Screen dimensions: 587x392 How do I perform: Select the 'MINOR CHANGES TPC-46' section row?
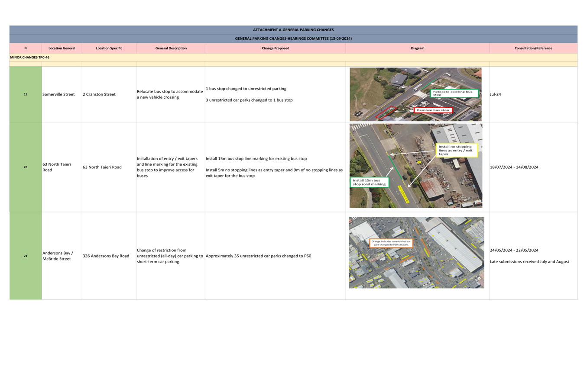(x=293, y=57)
